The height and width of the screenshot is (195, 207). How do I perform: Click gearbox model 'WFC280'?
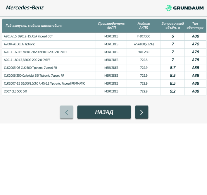144,52
